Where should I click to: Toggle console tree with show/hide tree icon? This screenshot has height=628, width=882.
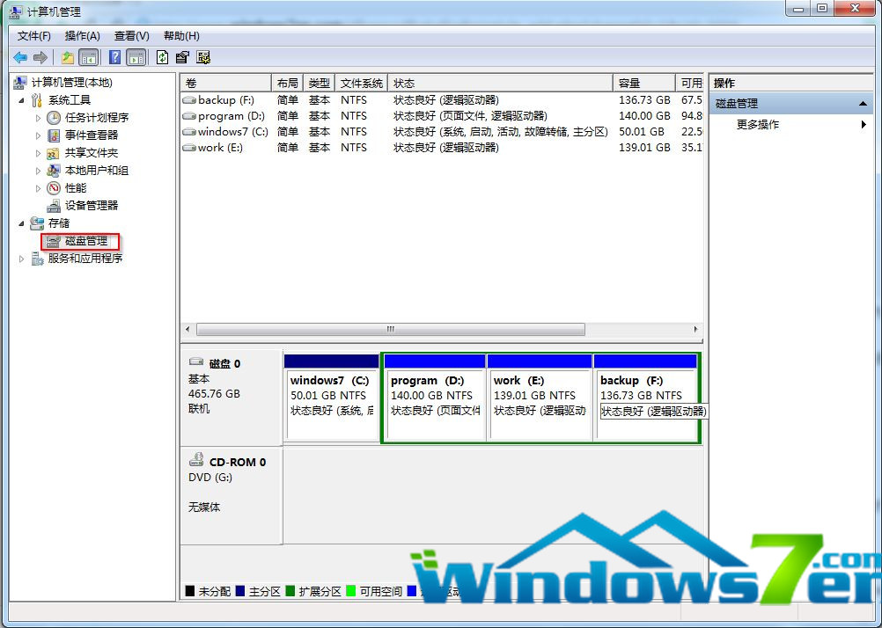coord(89,56)
